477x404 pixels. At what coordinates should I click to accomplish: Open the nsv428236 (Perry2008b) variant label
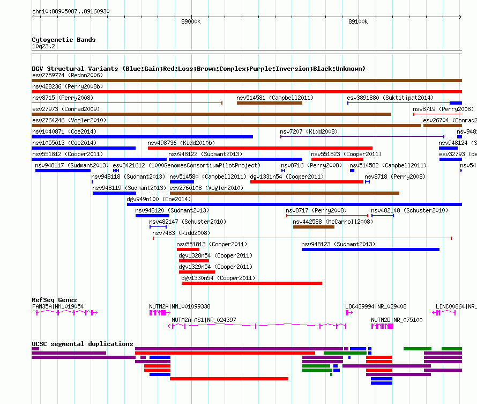(x=68, y=86)
